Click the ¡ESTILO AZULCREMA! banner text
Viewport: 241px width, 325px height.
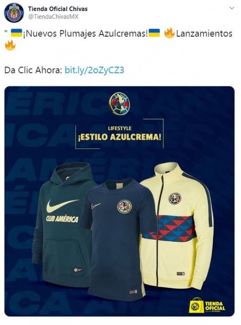click(119, 137)
